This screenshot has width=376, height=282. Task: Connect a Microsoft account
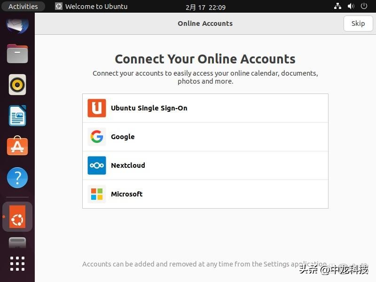point(205,194)
